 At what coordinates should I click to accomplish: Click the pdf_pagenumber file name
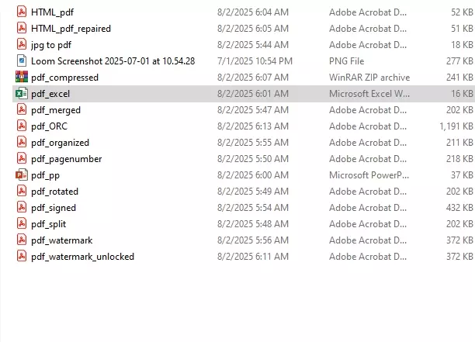(x=66, y=159)
